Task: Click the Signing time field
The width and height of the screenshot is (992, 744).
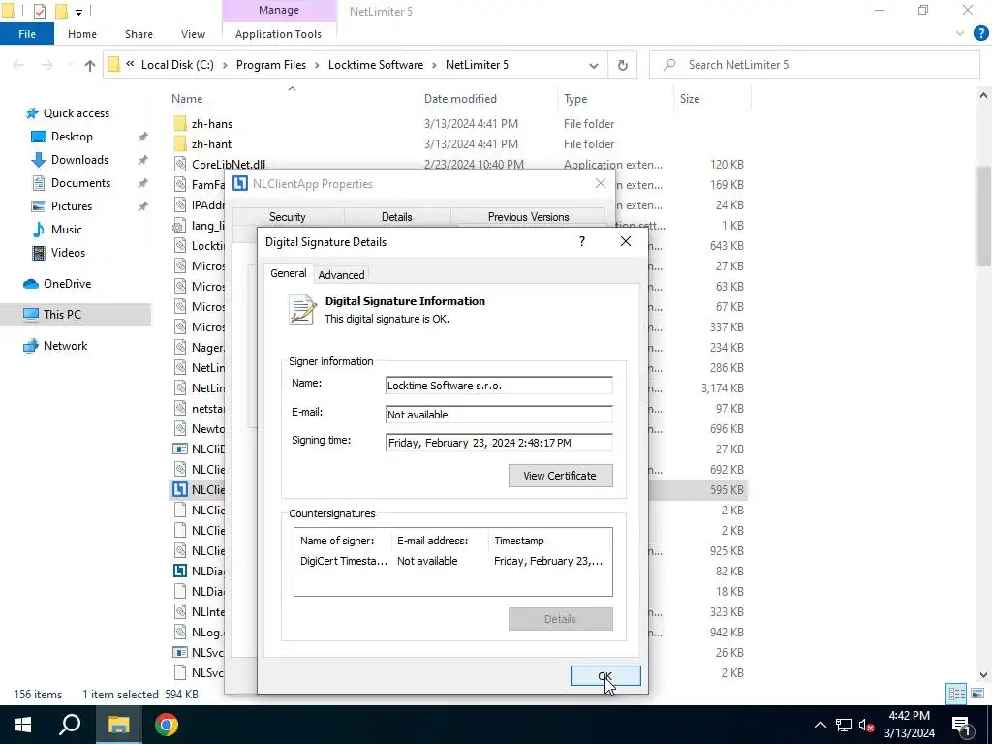Action: (499, 442)
